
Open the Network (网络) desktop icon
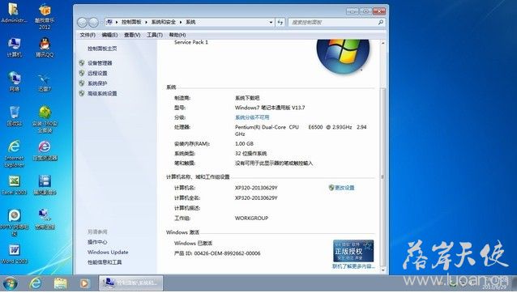tap(14, 82)
